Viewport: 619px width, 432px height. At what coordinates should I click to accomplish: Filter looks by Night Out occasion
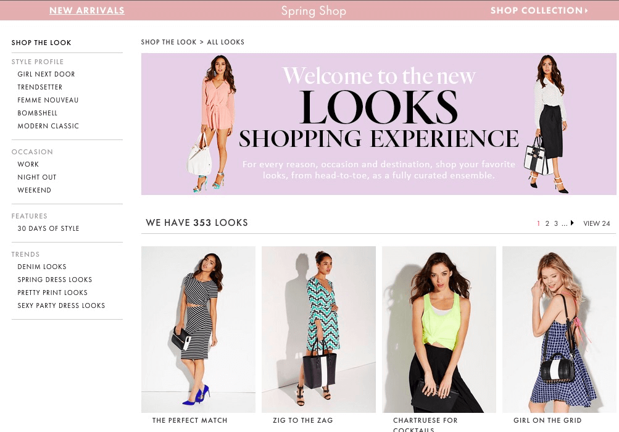(x=37, y=177)
